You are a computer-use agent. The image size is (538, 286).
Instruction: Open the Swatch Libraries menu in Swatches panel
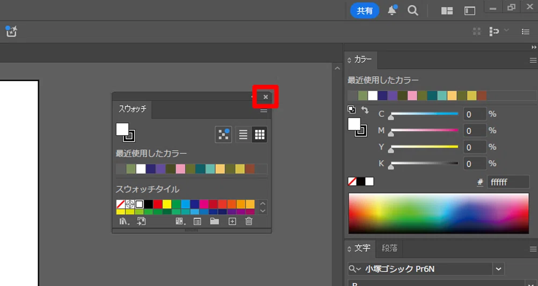point(124,222)
